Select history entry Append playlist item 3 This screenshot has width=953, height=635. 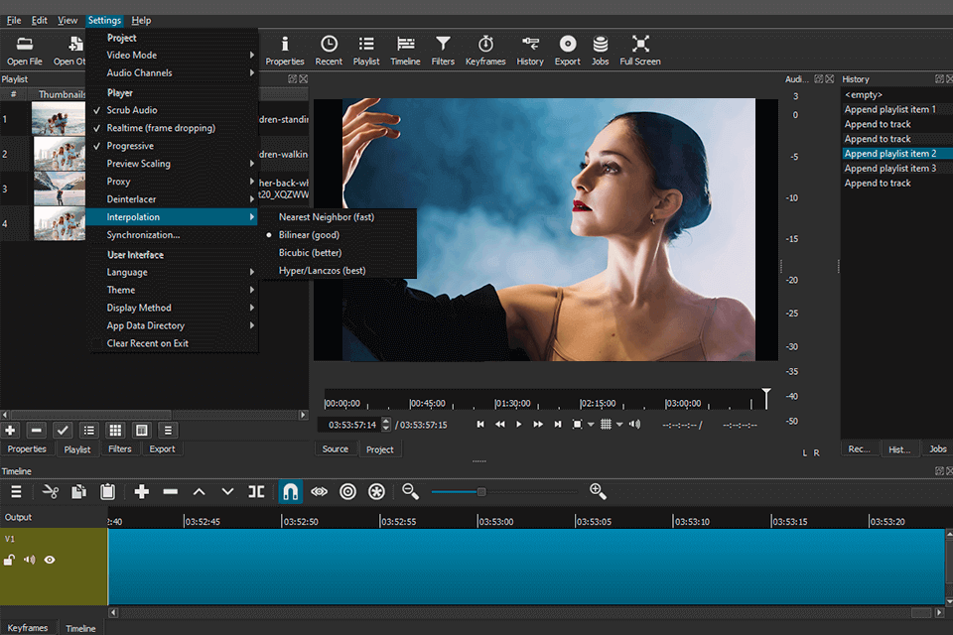(x=889, y=169)
